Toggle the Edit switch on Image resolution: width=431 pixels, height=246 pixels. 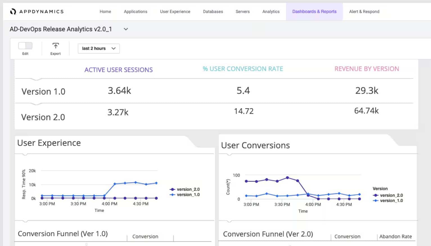(x=25, y=45)
